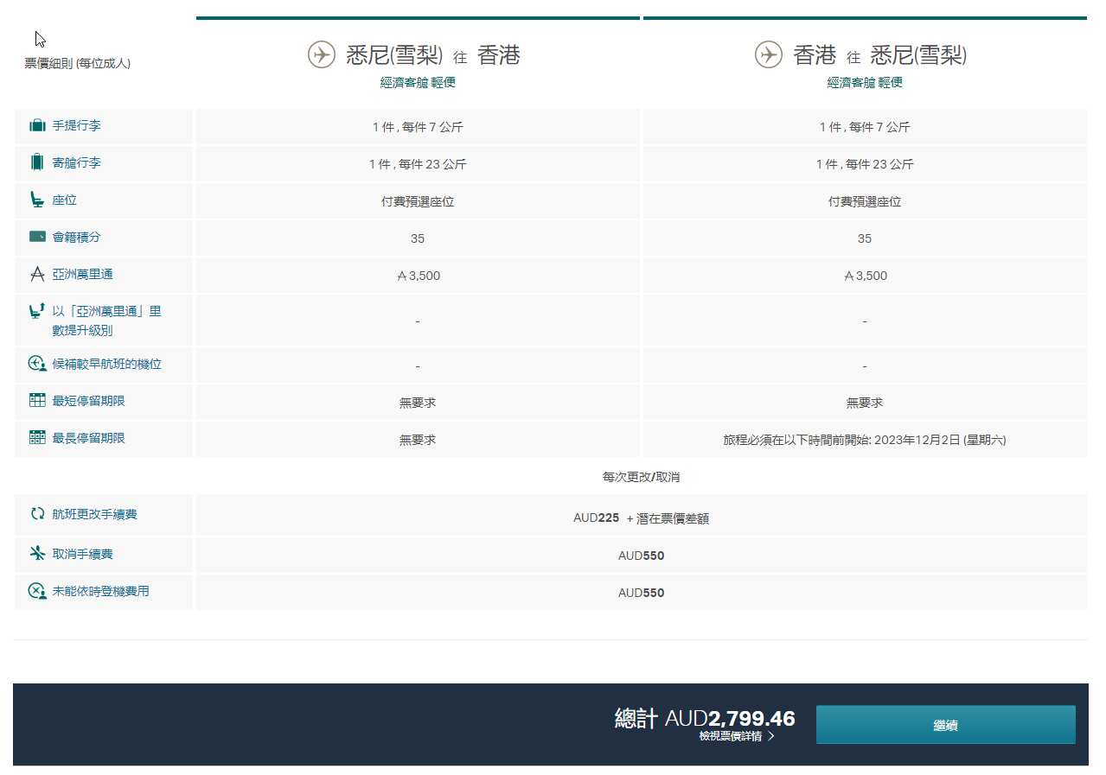Click the mileage upgrade seat icon

(x=37, y=311)
